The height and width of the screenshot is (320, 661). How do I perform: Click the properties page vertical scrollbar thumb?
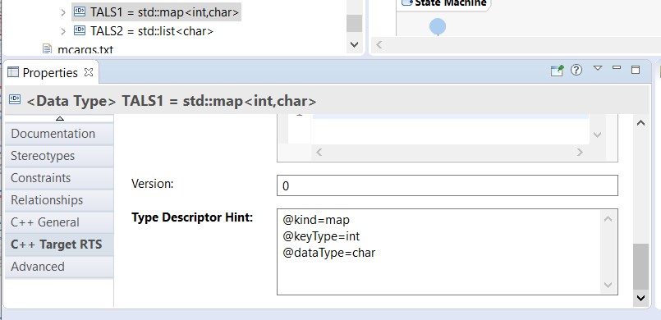(x=640, y=266)
